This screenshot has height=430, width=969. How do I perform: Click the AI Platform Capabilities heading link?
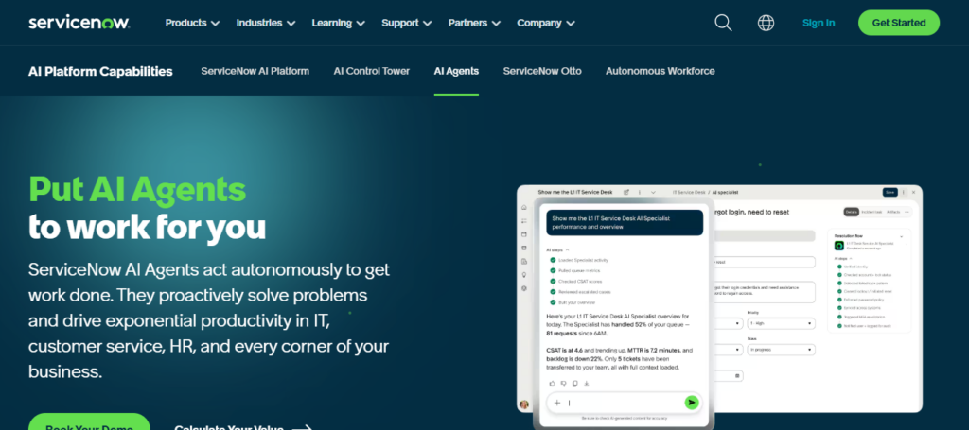tap(100, 71)
